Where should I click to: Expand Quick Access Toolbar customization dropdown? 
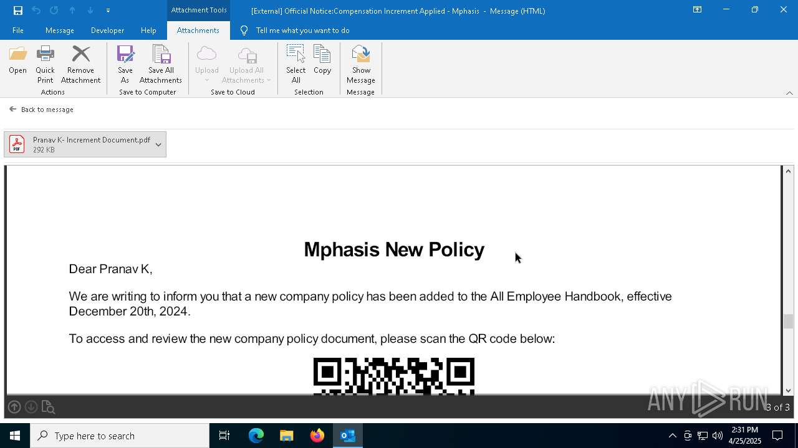(108, 10)
